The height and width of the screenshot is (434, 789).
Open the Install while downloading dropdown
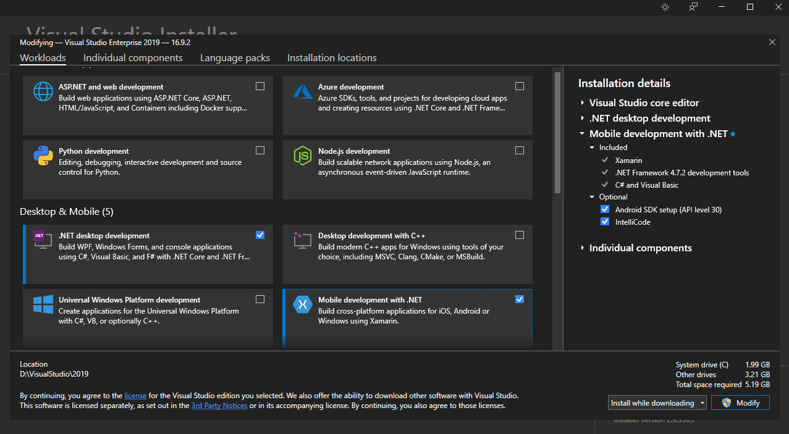point(657,403)
